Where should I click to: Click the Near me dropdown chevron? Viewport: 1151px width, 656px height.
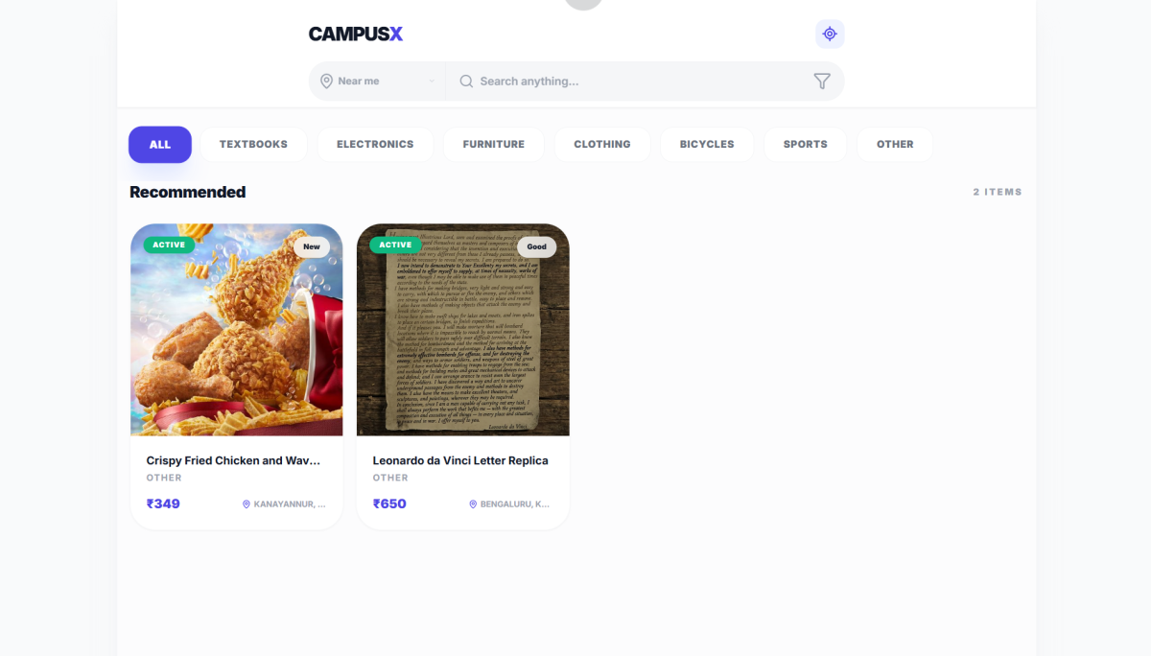pos(432,82)
